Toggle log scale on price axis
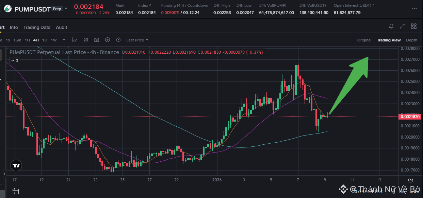The width and height of the screenshot is (423, 198). [403, 192]
